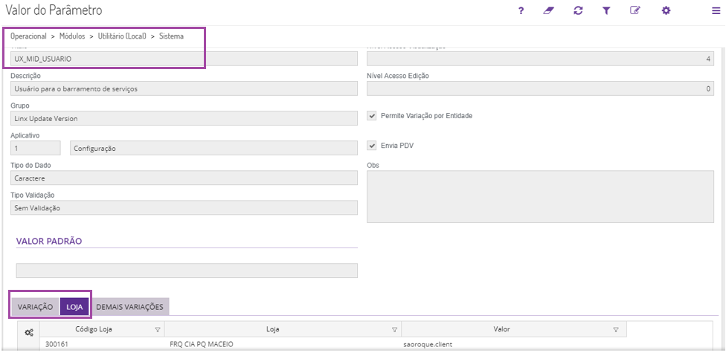Click the grid configuration gears icon
This screenshot has width=726, height=353.
coord(29,332)
